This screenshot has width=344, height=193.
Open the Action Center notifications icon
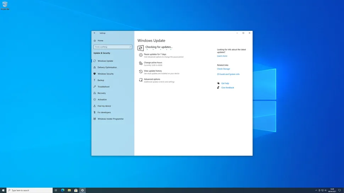point(339,191)
